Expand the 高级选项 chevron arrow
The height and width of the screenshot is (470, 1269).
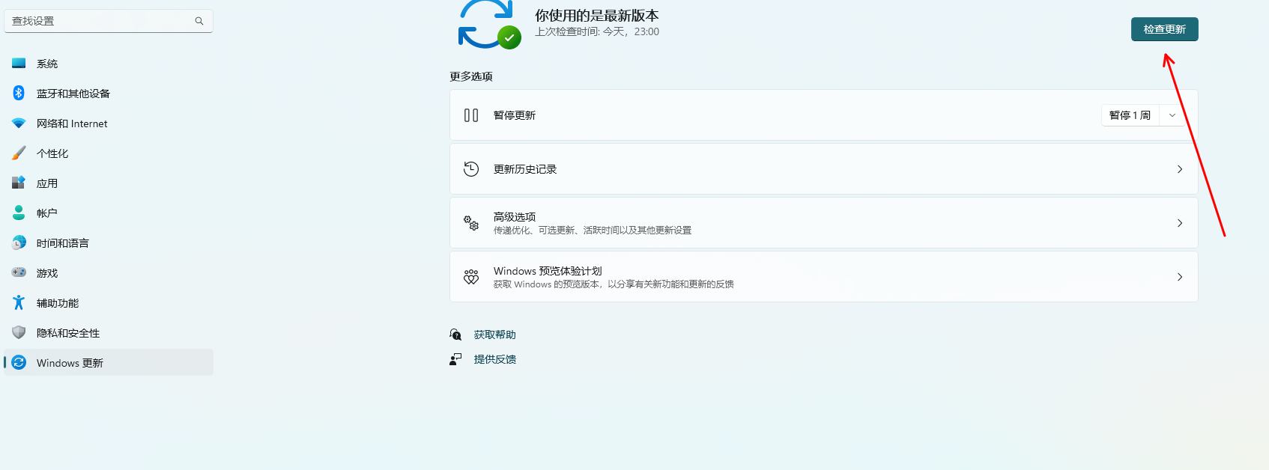point(1180,223)
